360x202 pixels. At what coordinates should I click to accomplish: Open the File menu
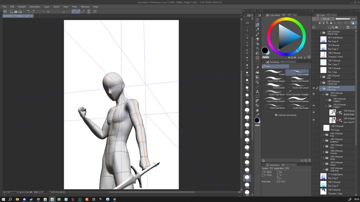tap(4, 7)
